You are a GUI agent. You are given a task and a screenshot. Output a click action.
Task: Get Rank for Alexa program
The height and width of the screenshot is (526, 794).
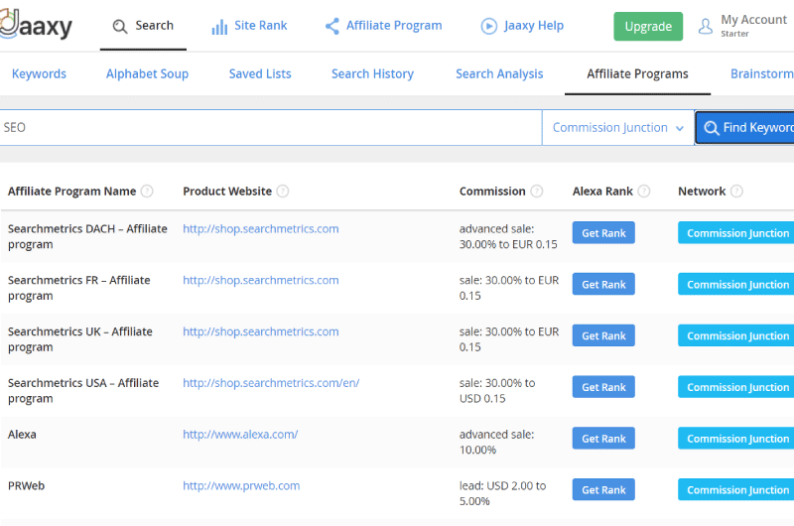tap(603, 439)
